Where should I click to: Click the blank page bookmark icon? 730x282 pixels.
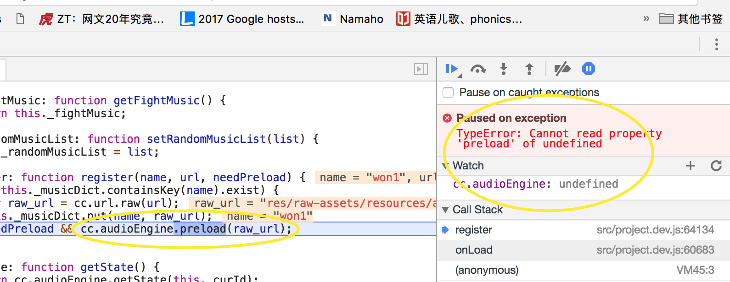tap(20, 19)
